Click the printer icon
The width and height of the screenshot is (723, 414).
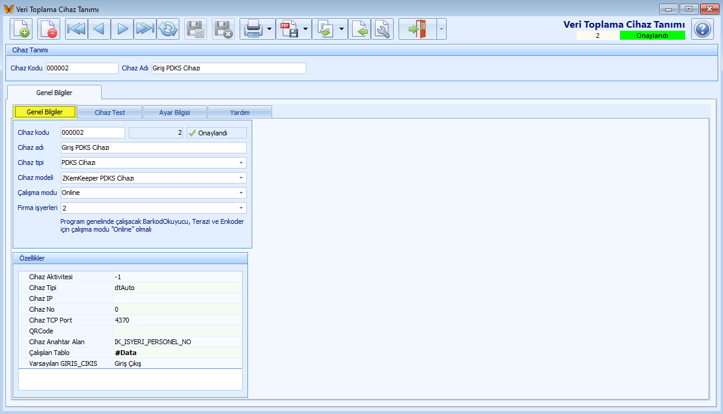coord(253,29)
